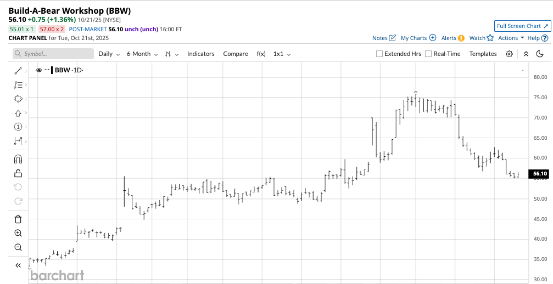This screenshot has height=284, width=553.
Task: Open the Templates menu
Action: click(x=483, y=54)
